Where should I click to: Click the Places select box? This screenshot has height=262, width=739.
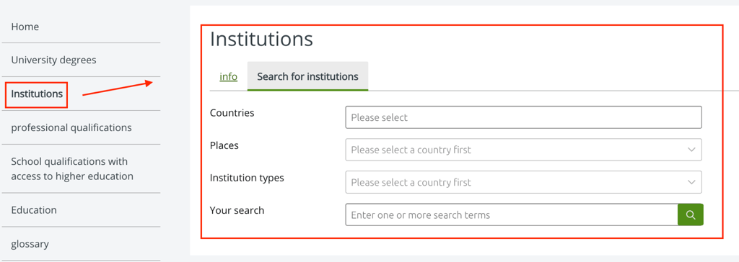(x=524, y=150)
